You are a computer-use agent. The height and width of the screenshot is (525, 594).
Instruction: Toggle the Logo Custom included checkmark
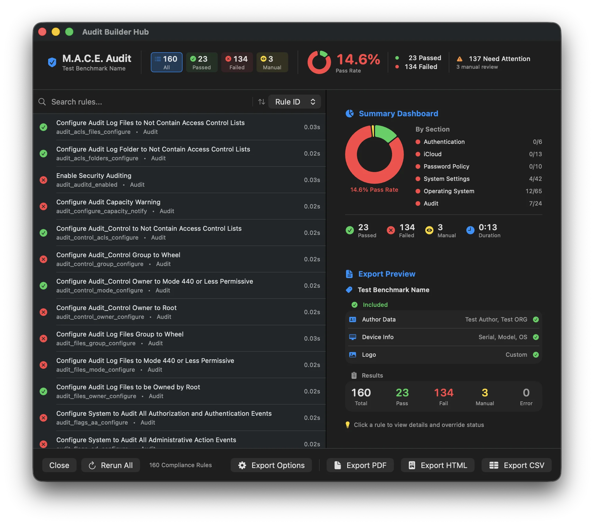(536, 355)
